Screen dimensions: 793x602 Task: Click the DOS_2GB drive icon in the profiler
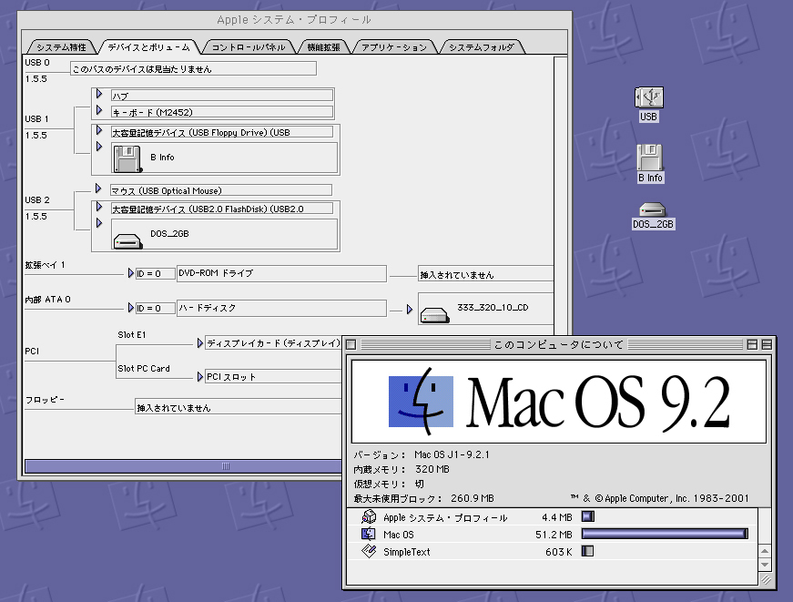pos(127,240)
